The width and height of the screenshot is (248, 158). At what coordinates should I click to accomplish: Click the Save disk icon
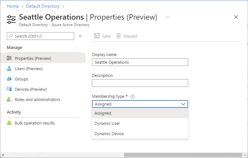point(97,36)
